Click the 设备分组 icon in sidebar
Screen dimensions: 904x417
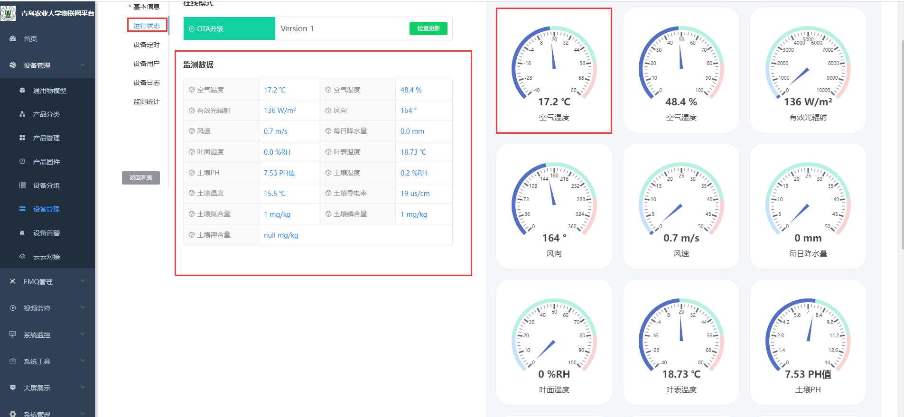pos(22,185)
